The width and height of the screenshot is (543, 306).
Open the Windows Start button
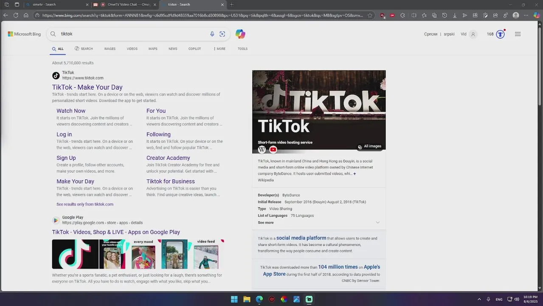pyautogui.click(x=234, y=299)
